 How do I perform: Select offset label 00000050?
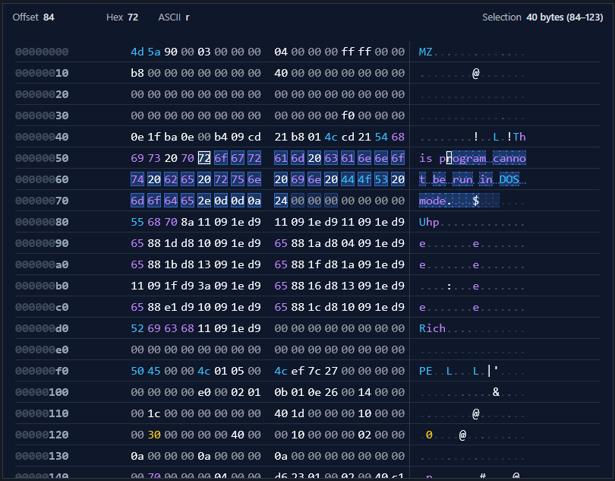[x=42, y=158]
